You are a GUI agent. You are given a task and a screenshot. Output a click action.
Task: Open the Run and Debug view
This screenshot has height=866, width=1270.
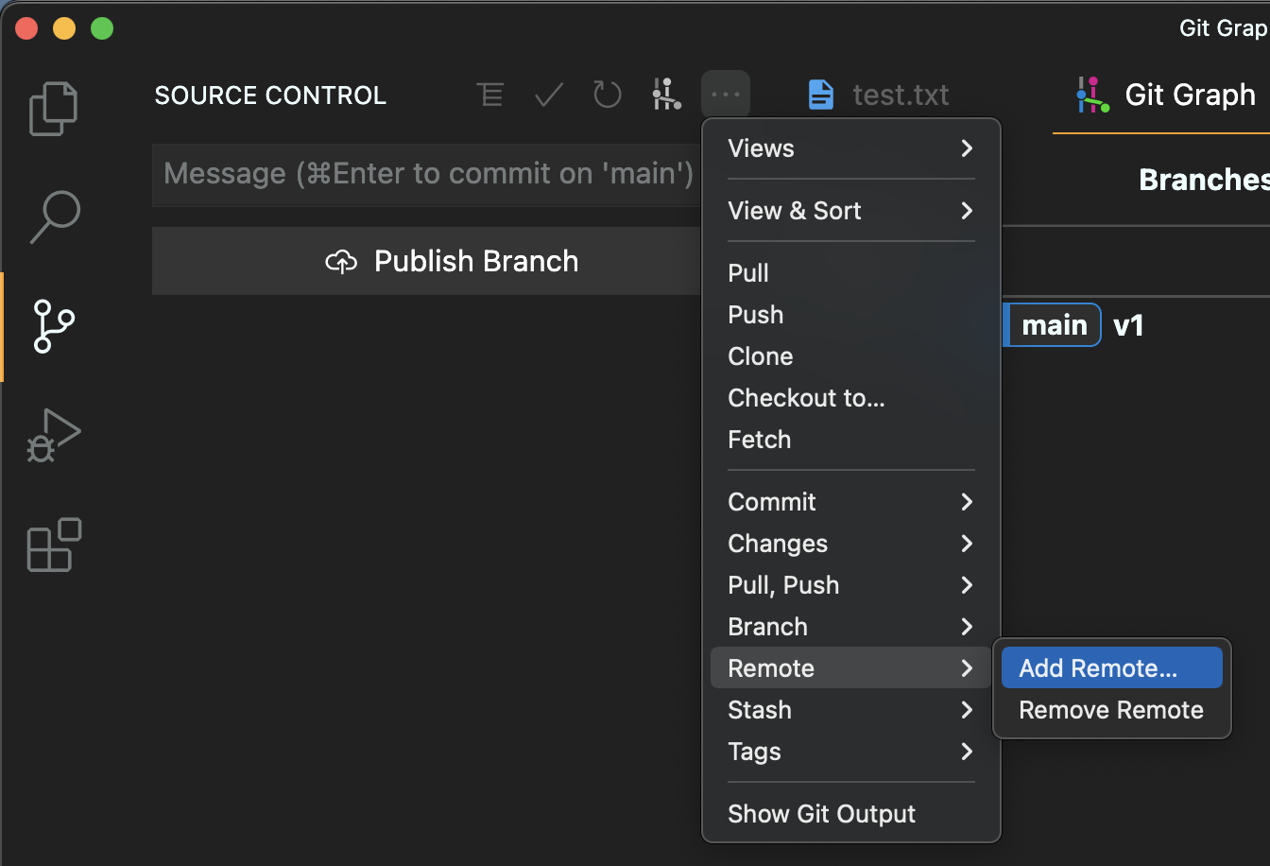(54, 435)
